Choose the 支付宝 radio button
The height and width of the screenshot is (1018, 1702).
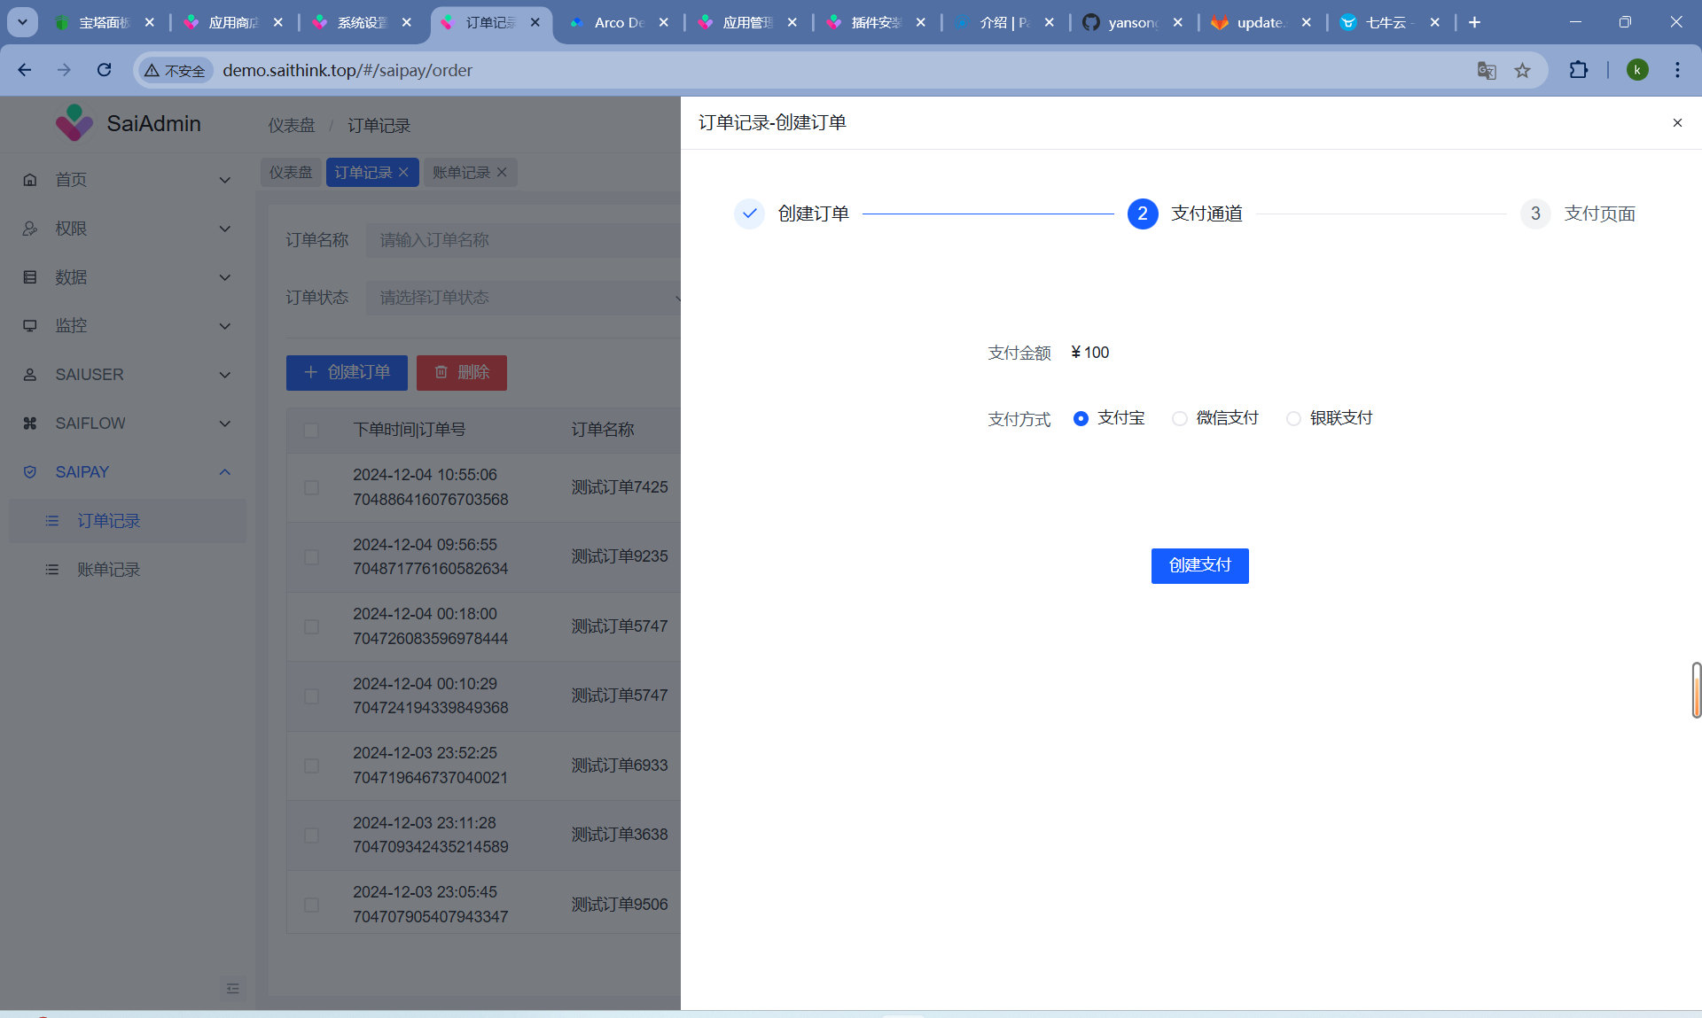1081,418
